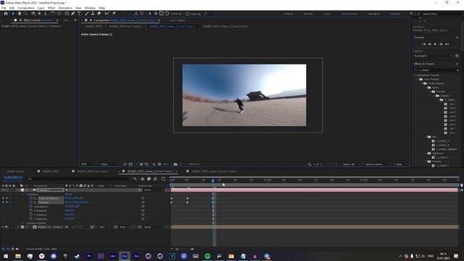464x261 pixels.
Task: Click the shy layers icon in the timeline header
Action: point(143,179)
